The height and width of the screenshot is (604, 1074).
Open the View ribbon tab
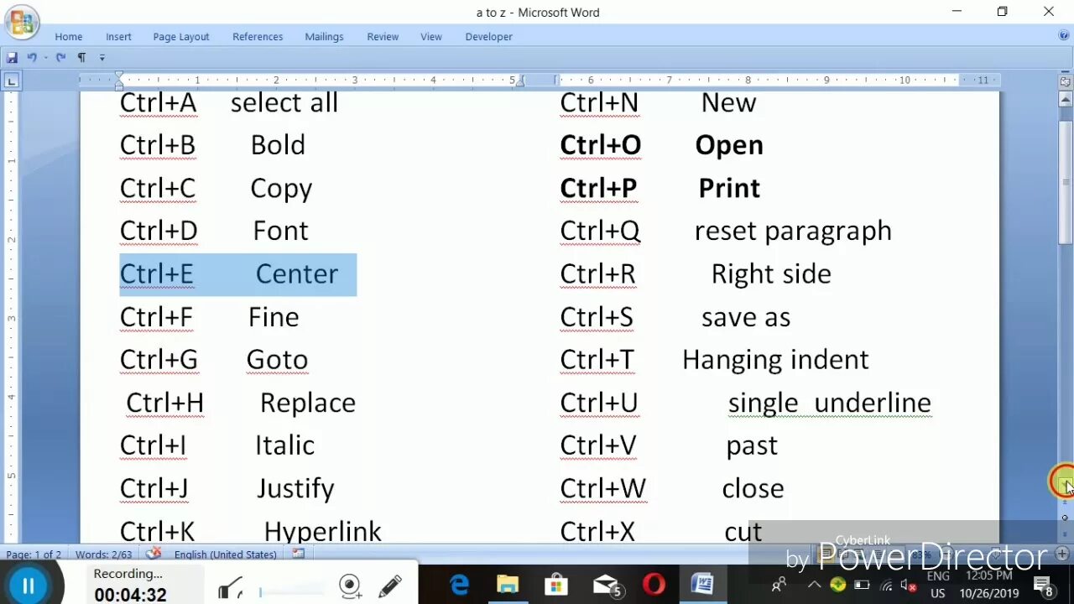[431, 37]
